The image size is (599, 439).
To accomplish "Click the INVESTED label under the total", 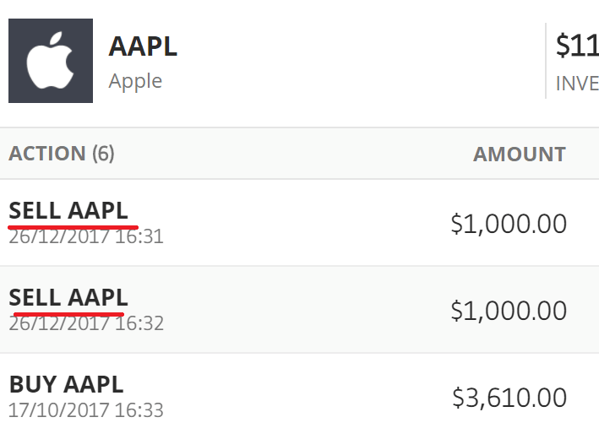I will [x=577, y=84].
